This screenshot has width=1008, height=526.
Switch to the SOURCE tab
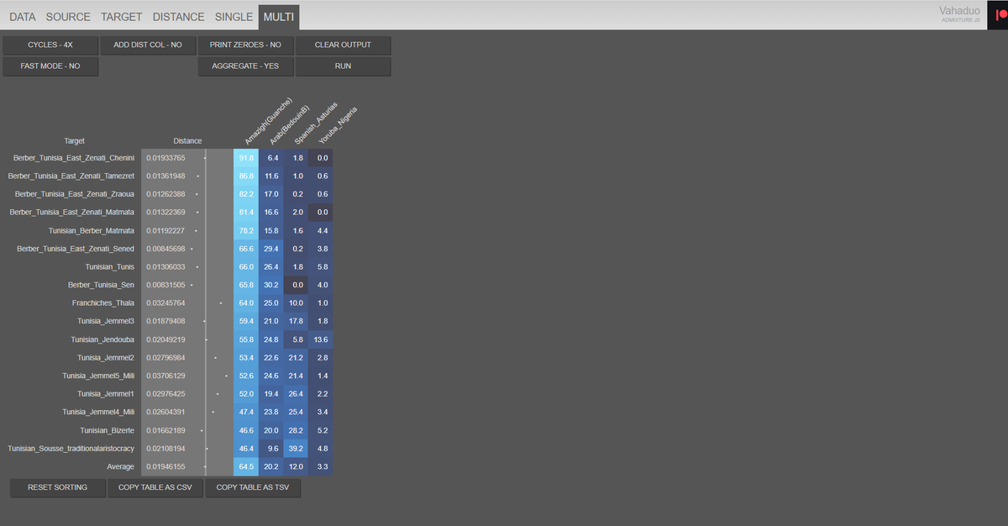tap(68, 17)
